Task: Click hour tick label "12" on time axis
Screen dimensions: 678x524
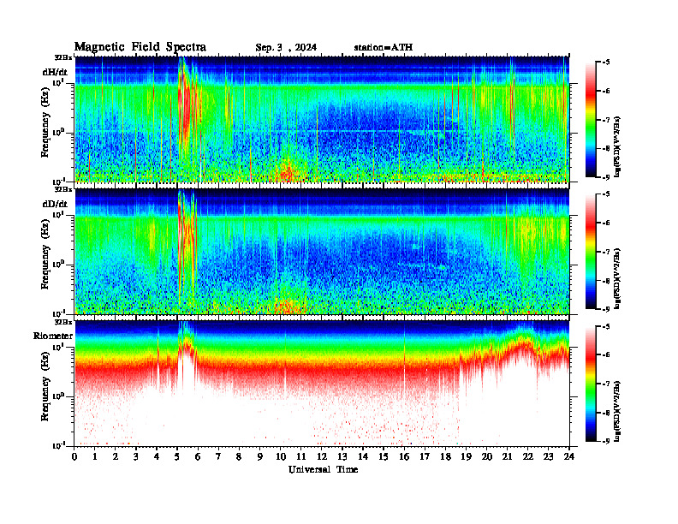Action: [x=322, y=456]
